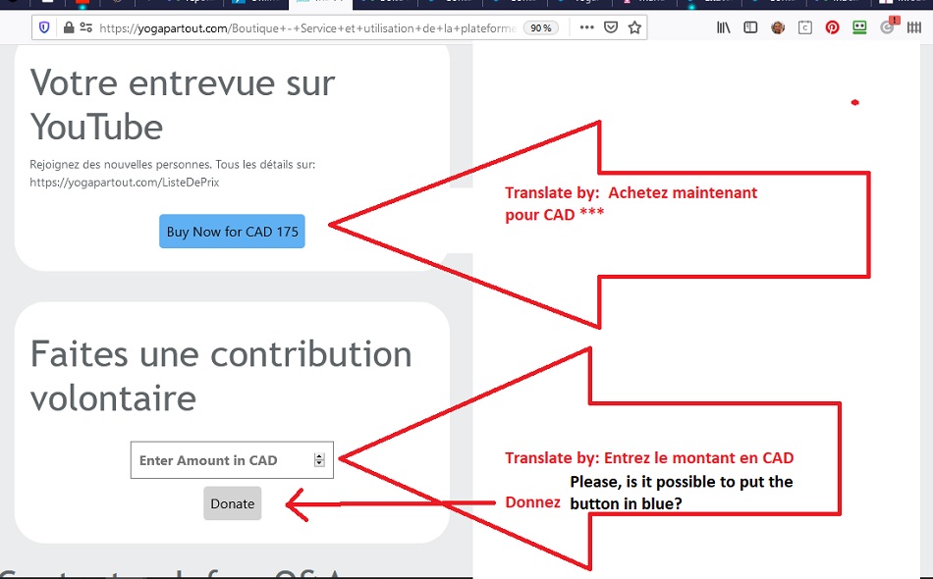The image size is (933, 579).
Task: Click the Pinterest extension icon
Action: [832, 27]
